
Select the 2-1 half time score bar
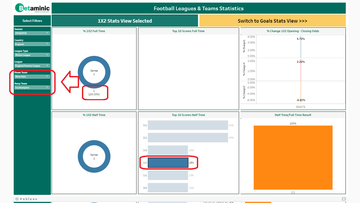(x=188, y=138)
